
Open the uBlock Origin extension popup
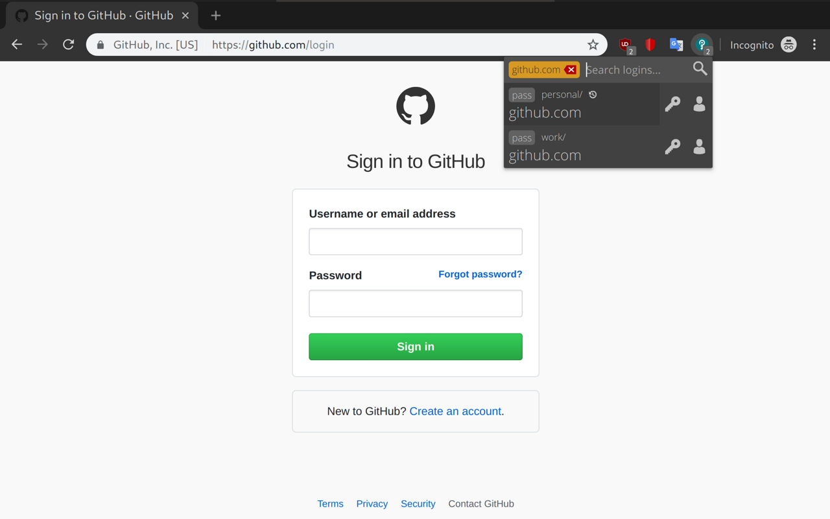624,45
